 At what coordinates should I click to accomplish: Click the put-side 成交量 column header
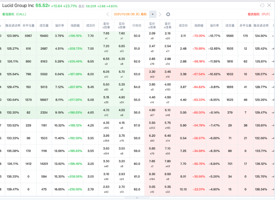pyautogui.click(x=230, y=25)
